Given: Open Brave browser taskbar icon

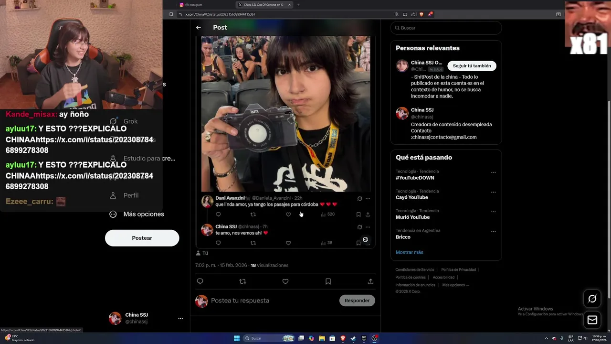Looking at the screenshot, I should coord(343,338).
